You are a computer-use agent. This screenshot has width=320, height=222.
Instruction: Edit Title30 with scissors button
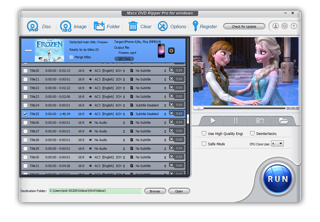pyautogui.click(x=177, y=157)
